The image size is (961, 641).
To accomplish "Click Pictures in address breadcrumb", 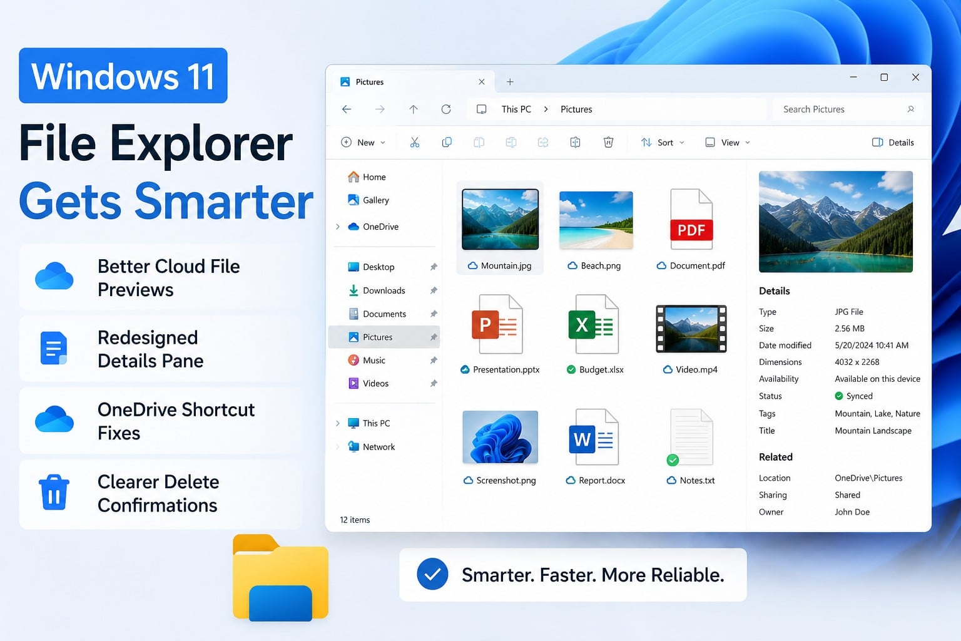I will coord(576,109).
